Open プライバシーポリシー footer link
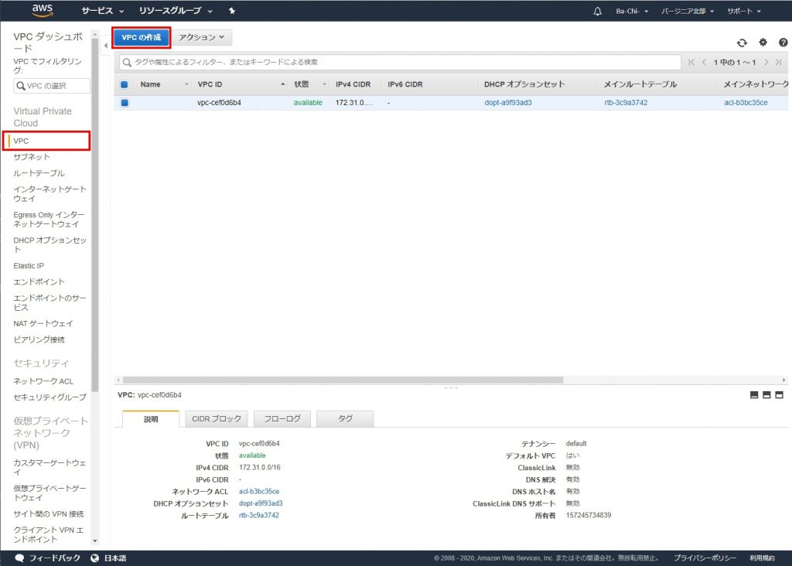 click(705, 558)
